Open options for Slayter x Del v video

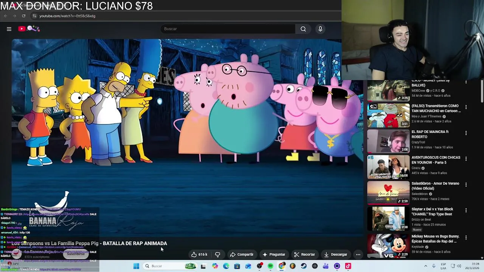466,210
